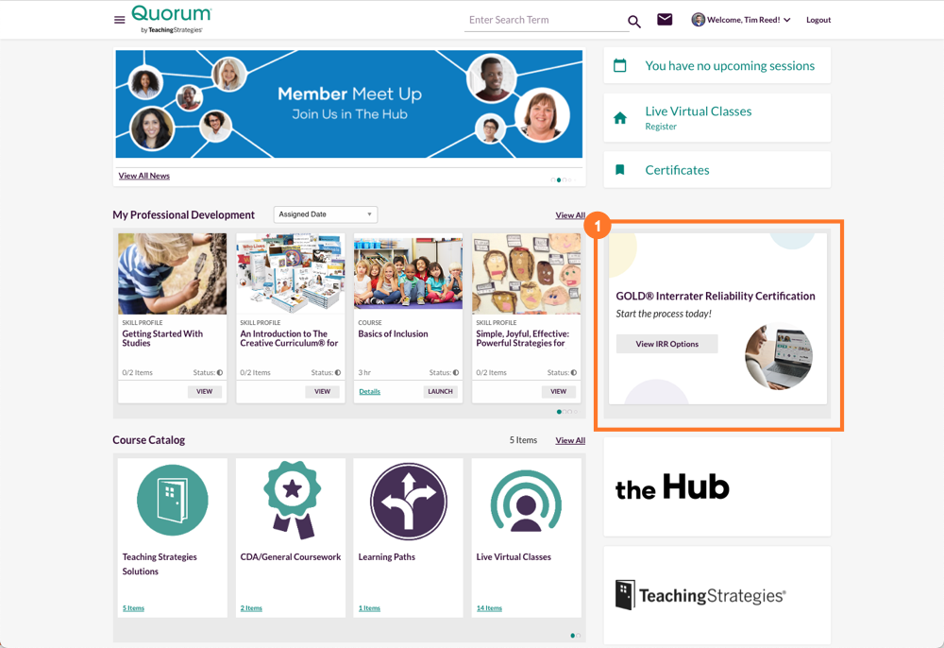
Task: Click the calendar icon beside upcoming sessions
Action: pyautogui.click(x=619, y=65)
